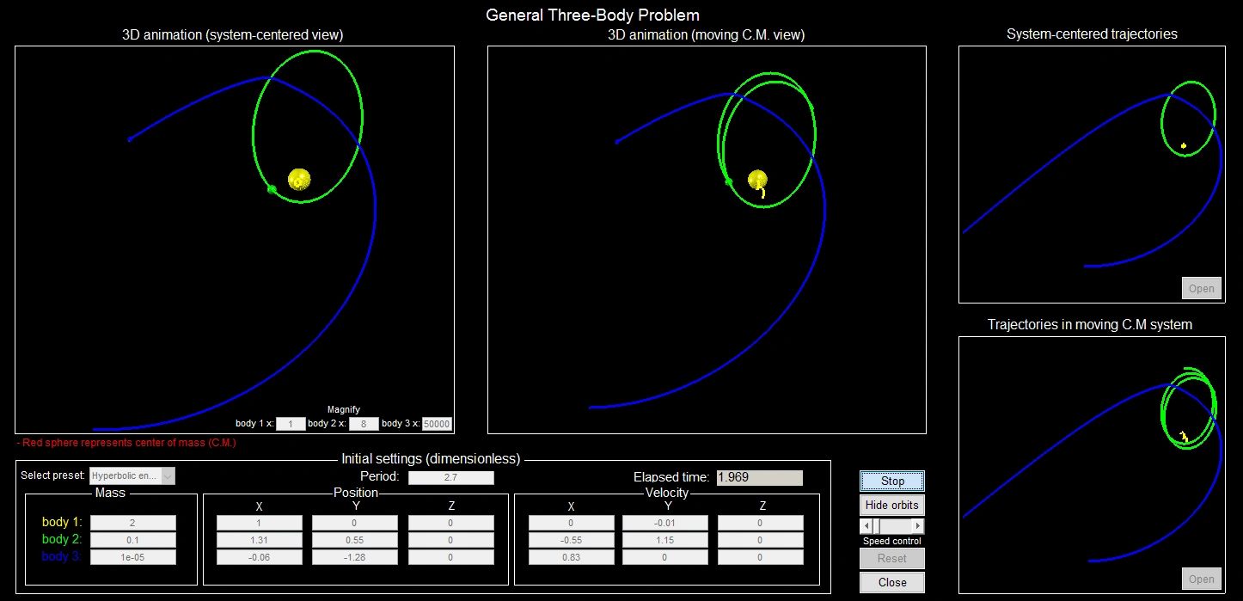This screenshot has height=601, width=1243.
Task: Toggle Hide orbits
Action: (892, 505)
